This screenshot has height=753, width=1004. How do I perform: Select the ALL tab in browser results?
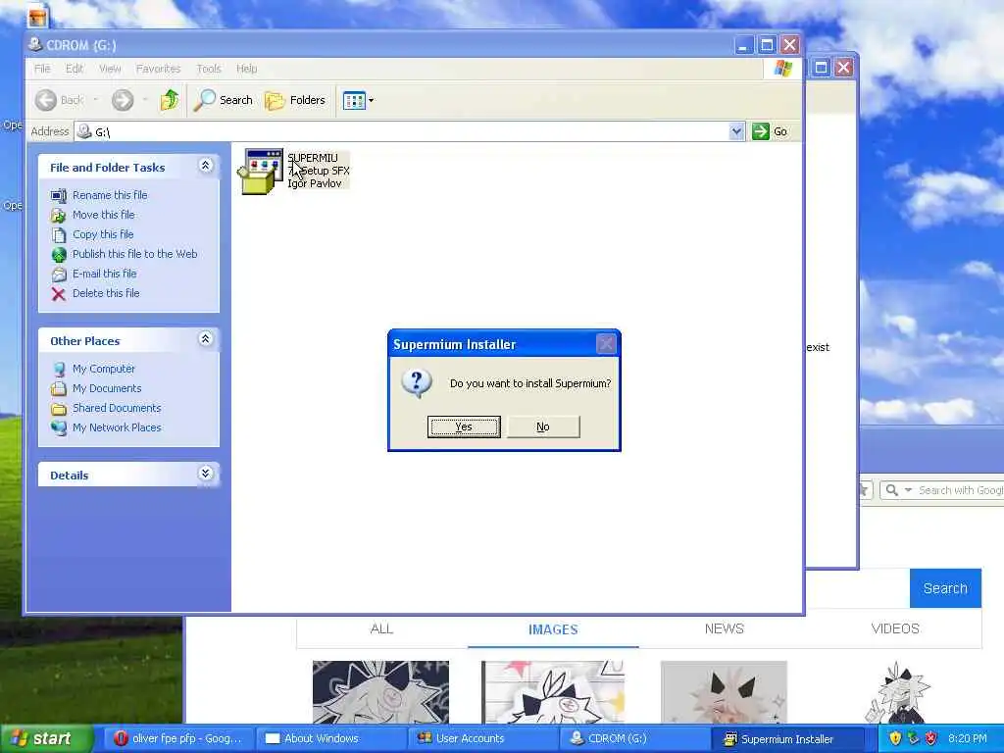381,628
